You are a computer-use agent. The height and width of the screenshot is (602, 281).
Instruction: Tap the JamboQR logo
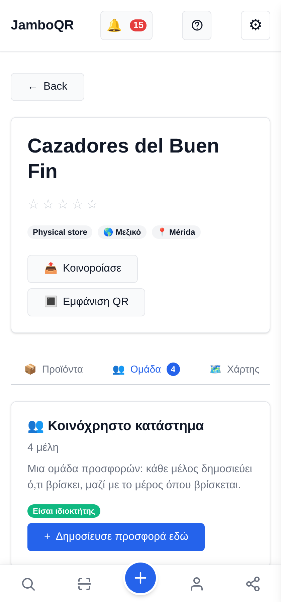click(42, 25)
